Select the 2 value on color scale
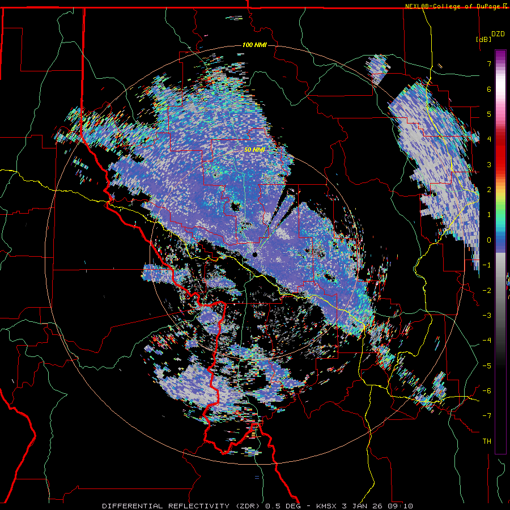This screenshot has width=510, height=510. click(x=489, y=190)
